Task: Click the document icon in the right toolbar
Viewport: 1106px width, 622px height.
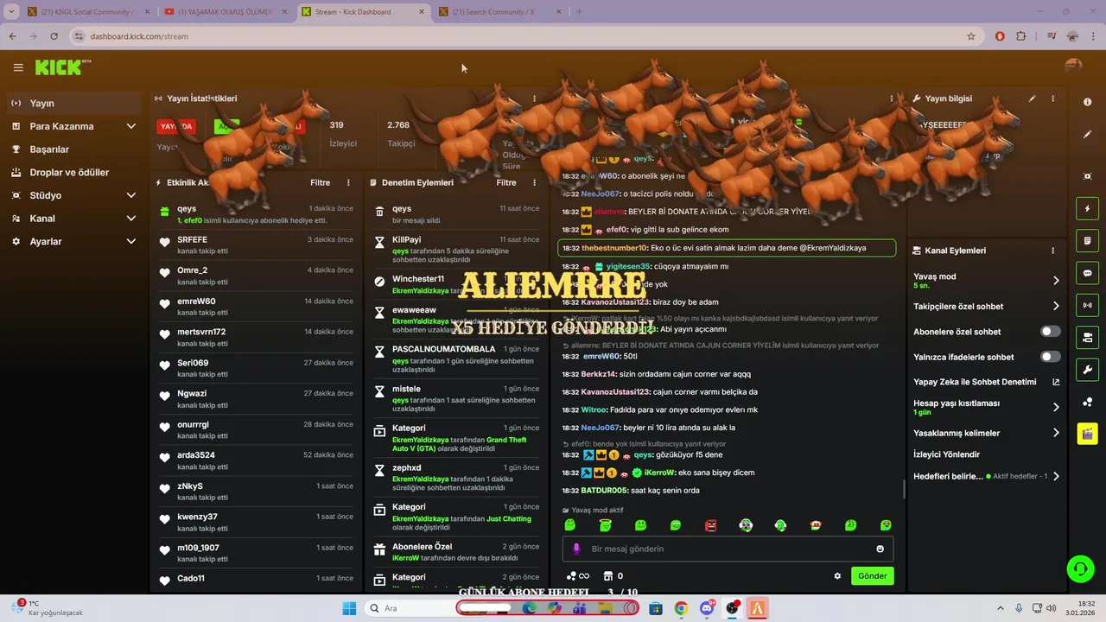Action: [x=1087, y=240]
